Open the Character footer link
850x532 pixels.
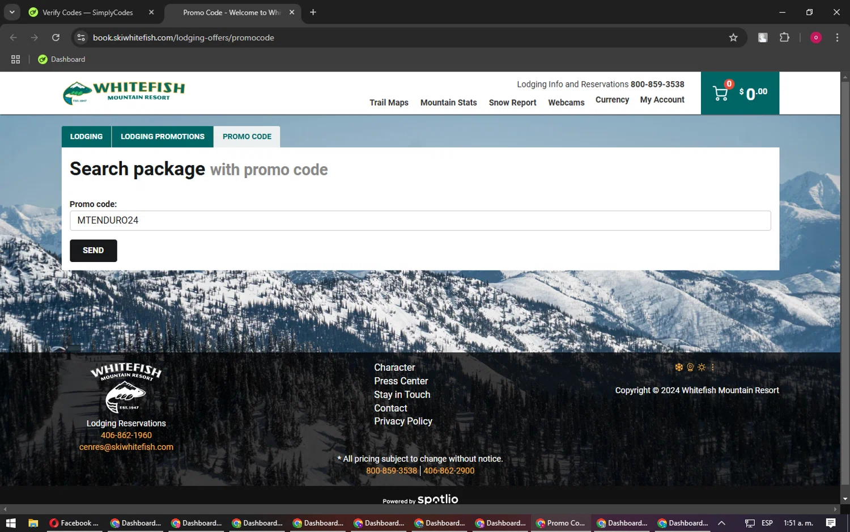[394, 368]
